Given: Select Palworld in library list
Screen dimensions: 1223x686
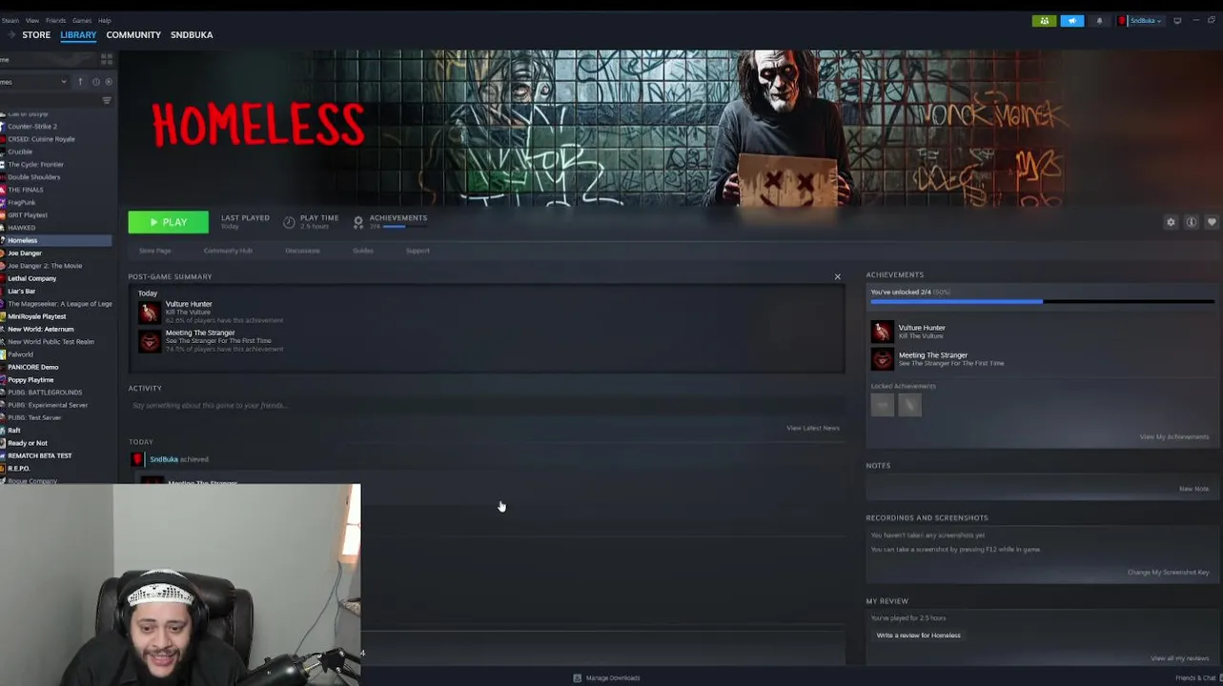Looking at the screenshot, I should [x=20, y=354].
